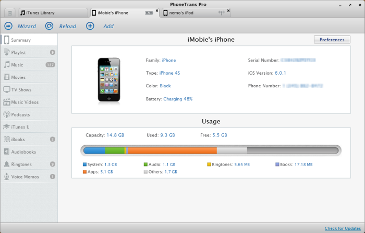The width and height of the screenshot is (365, 233).
Task: Click the iTunes Library music note icon
Action: tap(22, 13)
